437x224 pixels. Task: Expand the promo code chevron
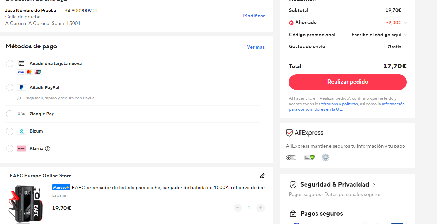coord(406,35)
